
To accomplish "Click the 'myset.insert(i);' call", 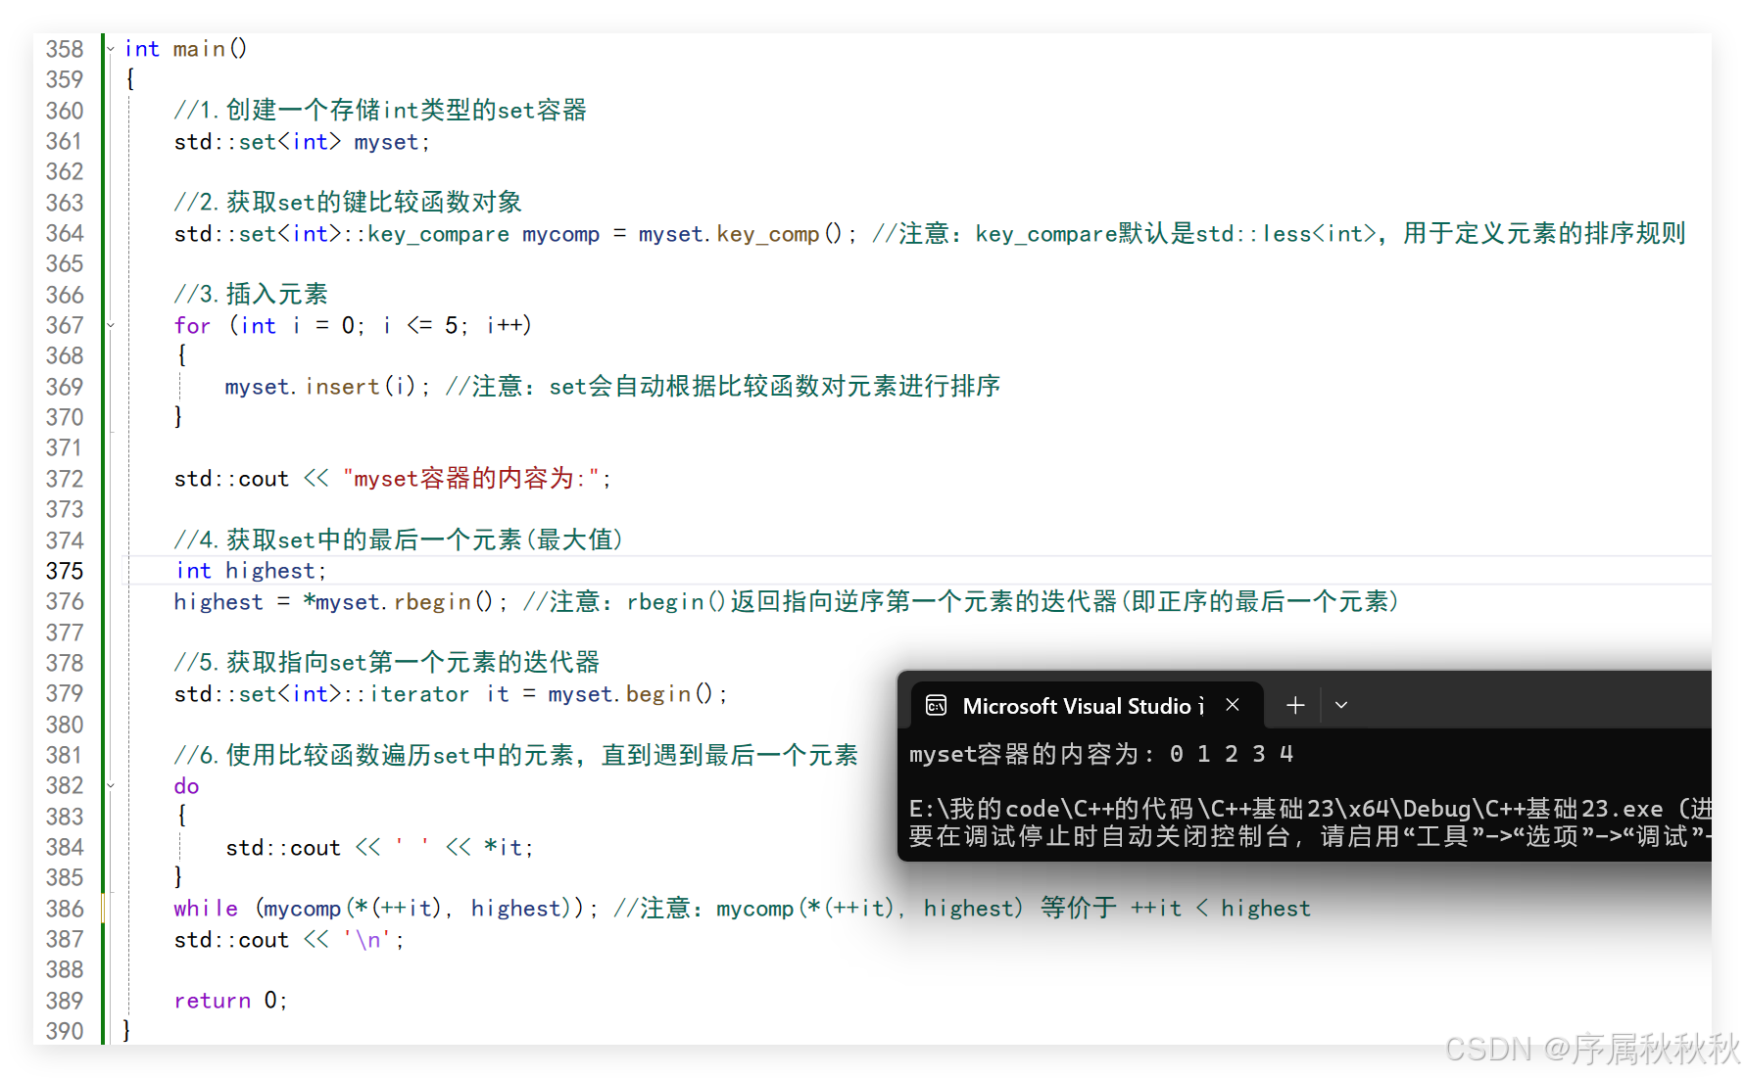I will tap(327, 387).
